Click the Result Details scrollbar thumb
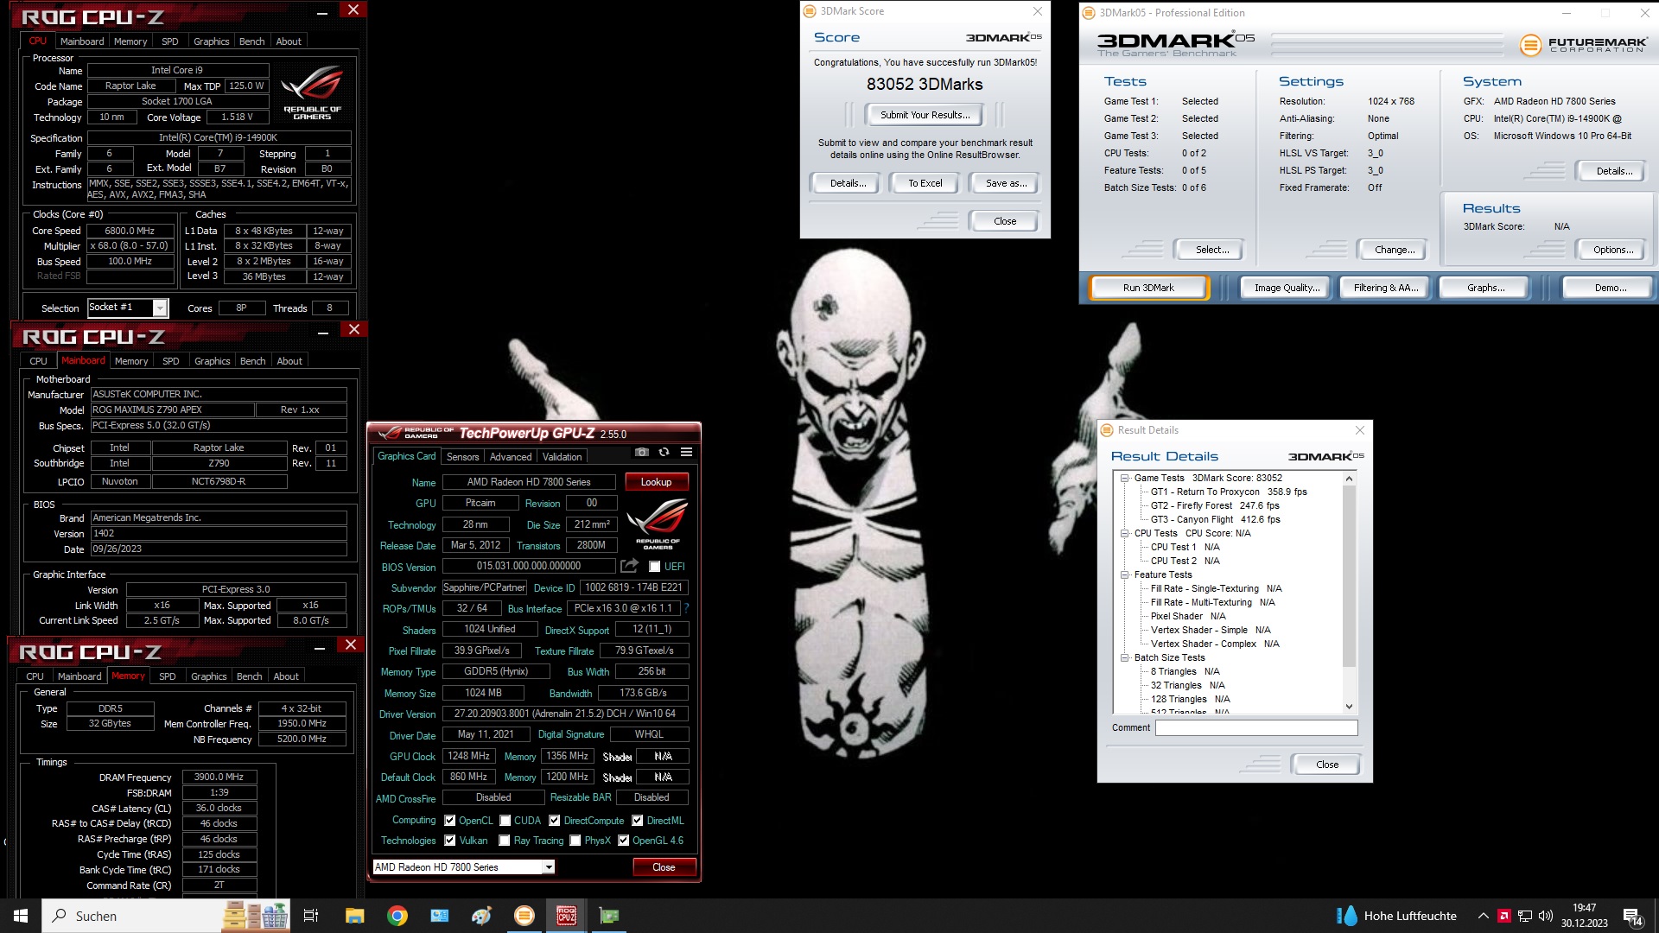This screenshot has height=933, width=1659. click(x=1349, y=576)
